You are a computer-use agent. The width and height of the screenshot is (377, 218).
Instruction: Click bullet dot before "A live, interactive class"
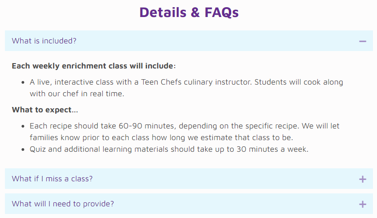(x=23, y=83)
